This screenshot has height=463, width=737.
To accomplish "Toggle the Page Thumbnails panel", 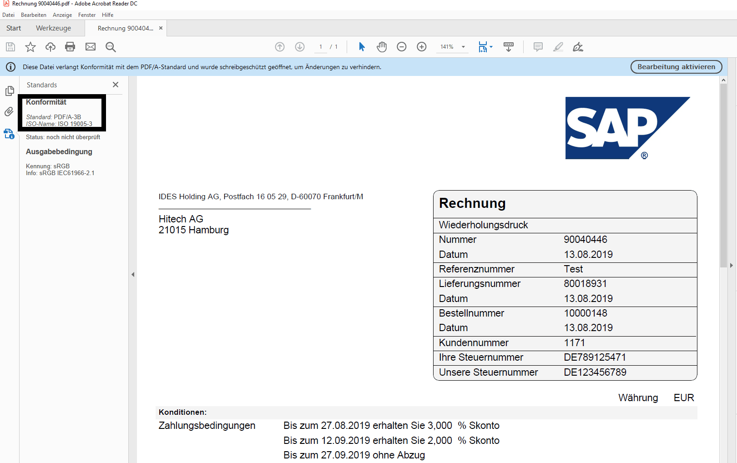I will click(x=9, y=91).
